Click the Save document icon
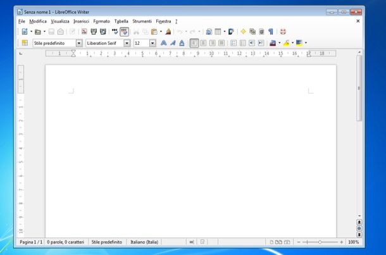The width and height of the screenshot is (386, 255). (x=51, y=32)
